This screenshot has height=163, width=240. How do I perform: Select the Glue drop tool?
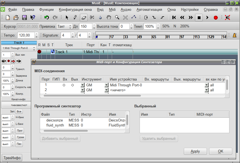[100, 17]
